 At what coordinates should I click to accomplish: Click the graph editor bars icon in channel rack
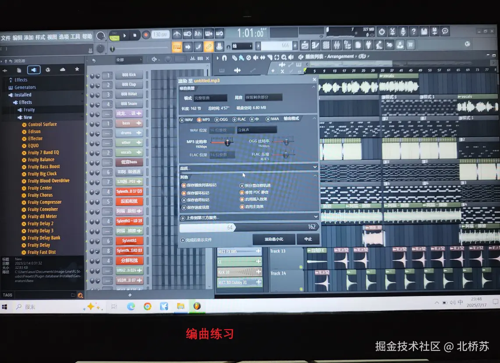point(192,58)
